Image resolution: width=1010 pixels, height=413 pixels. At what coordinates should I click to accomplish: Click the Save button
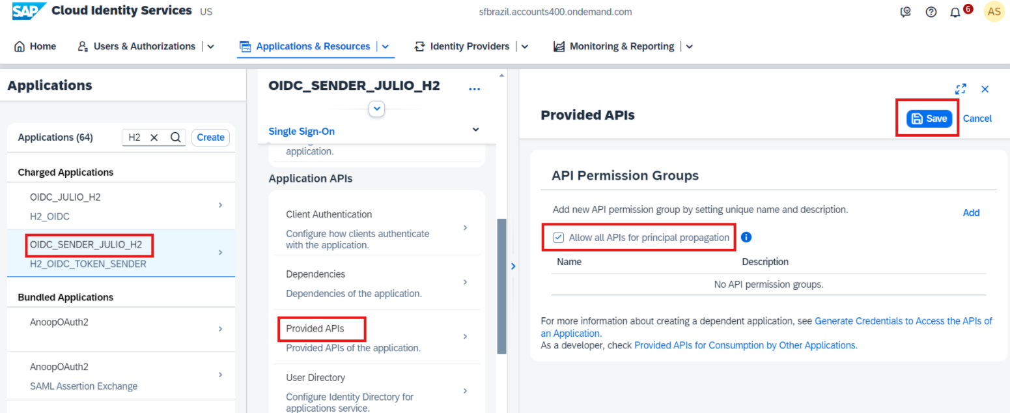pyautogui.click(x=929, y=118)
